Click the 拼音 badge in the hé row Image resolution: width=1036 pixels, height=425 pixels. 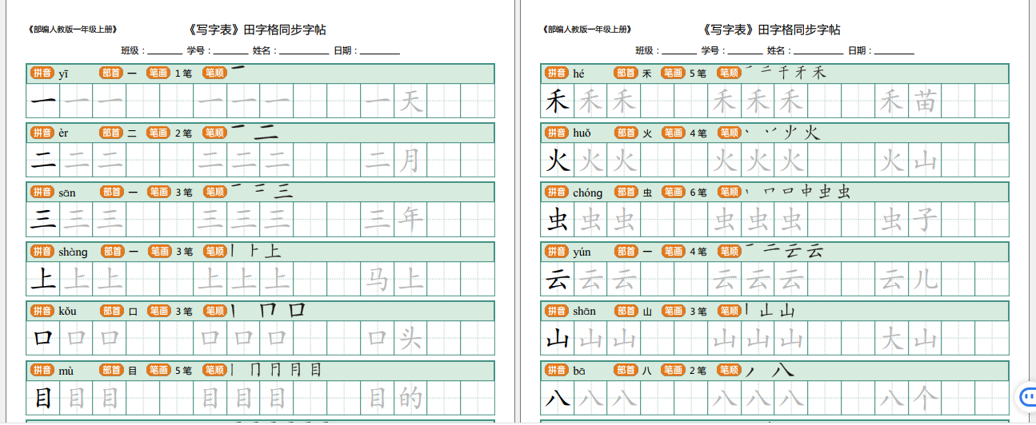pyautogui.click(x=556, y=73)
